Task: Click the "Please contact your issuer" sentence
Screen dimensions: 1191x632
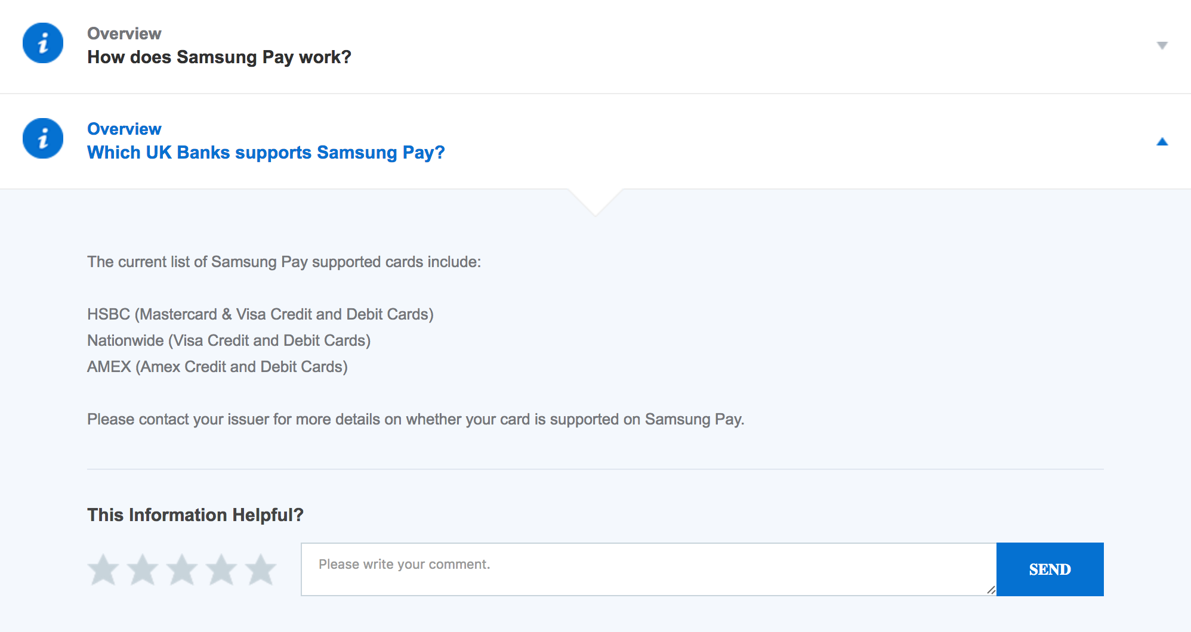Action: pos(415,419)
